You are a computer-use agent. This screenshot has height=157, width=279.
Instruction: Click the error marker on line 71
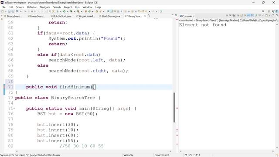pyautogui.click(x=4, y=87)
